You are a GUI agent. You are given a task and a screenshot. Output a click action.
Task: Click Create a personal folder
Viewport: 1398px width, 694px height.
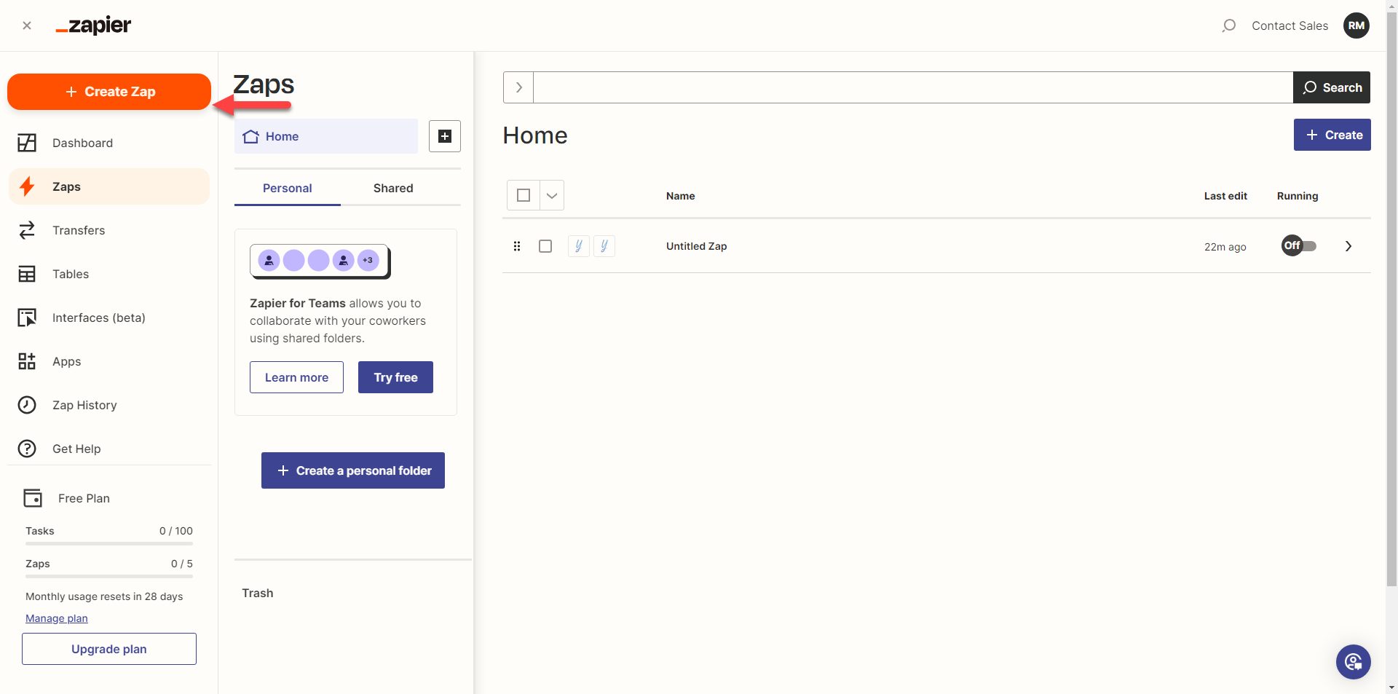coord(353,470)
